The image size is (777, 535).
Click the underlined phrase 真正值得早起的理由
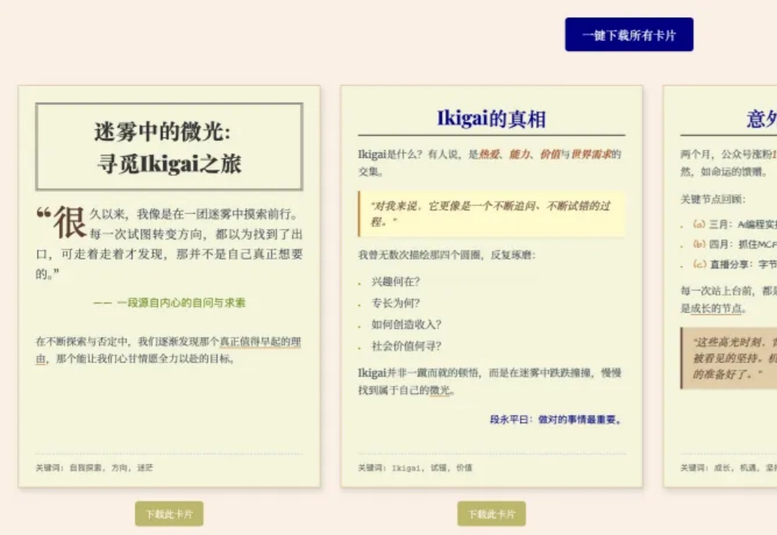pyautogui.click(x=168, y=349)
